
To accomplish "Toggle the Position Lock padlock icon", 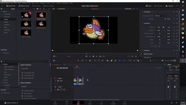I will [x=115, y=61].
